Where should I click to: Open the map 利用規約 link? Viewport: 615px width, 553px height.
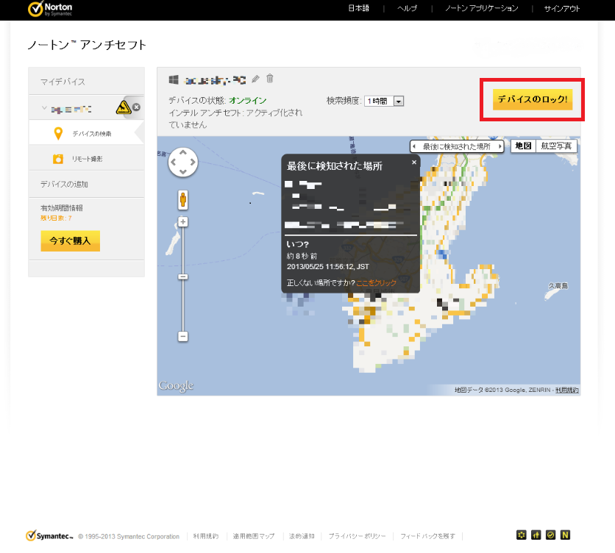coord(566,390)
